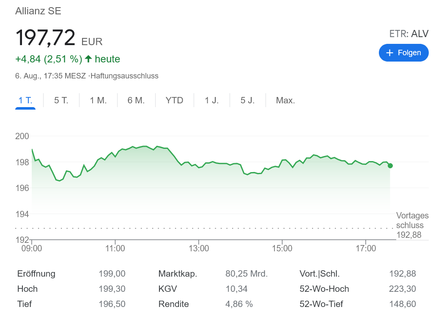433x315 pixels.
Task: Click the Rendite 4,86 % figure
Action: (x=239, y=304)
